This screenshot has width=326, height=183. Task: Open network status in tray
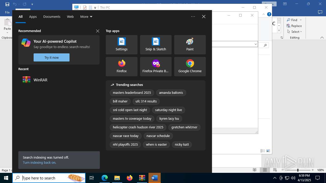[x=287, y=178]
